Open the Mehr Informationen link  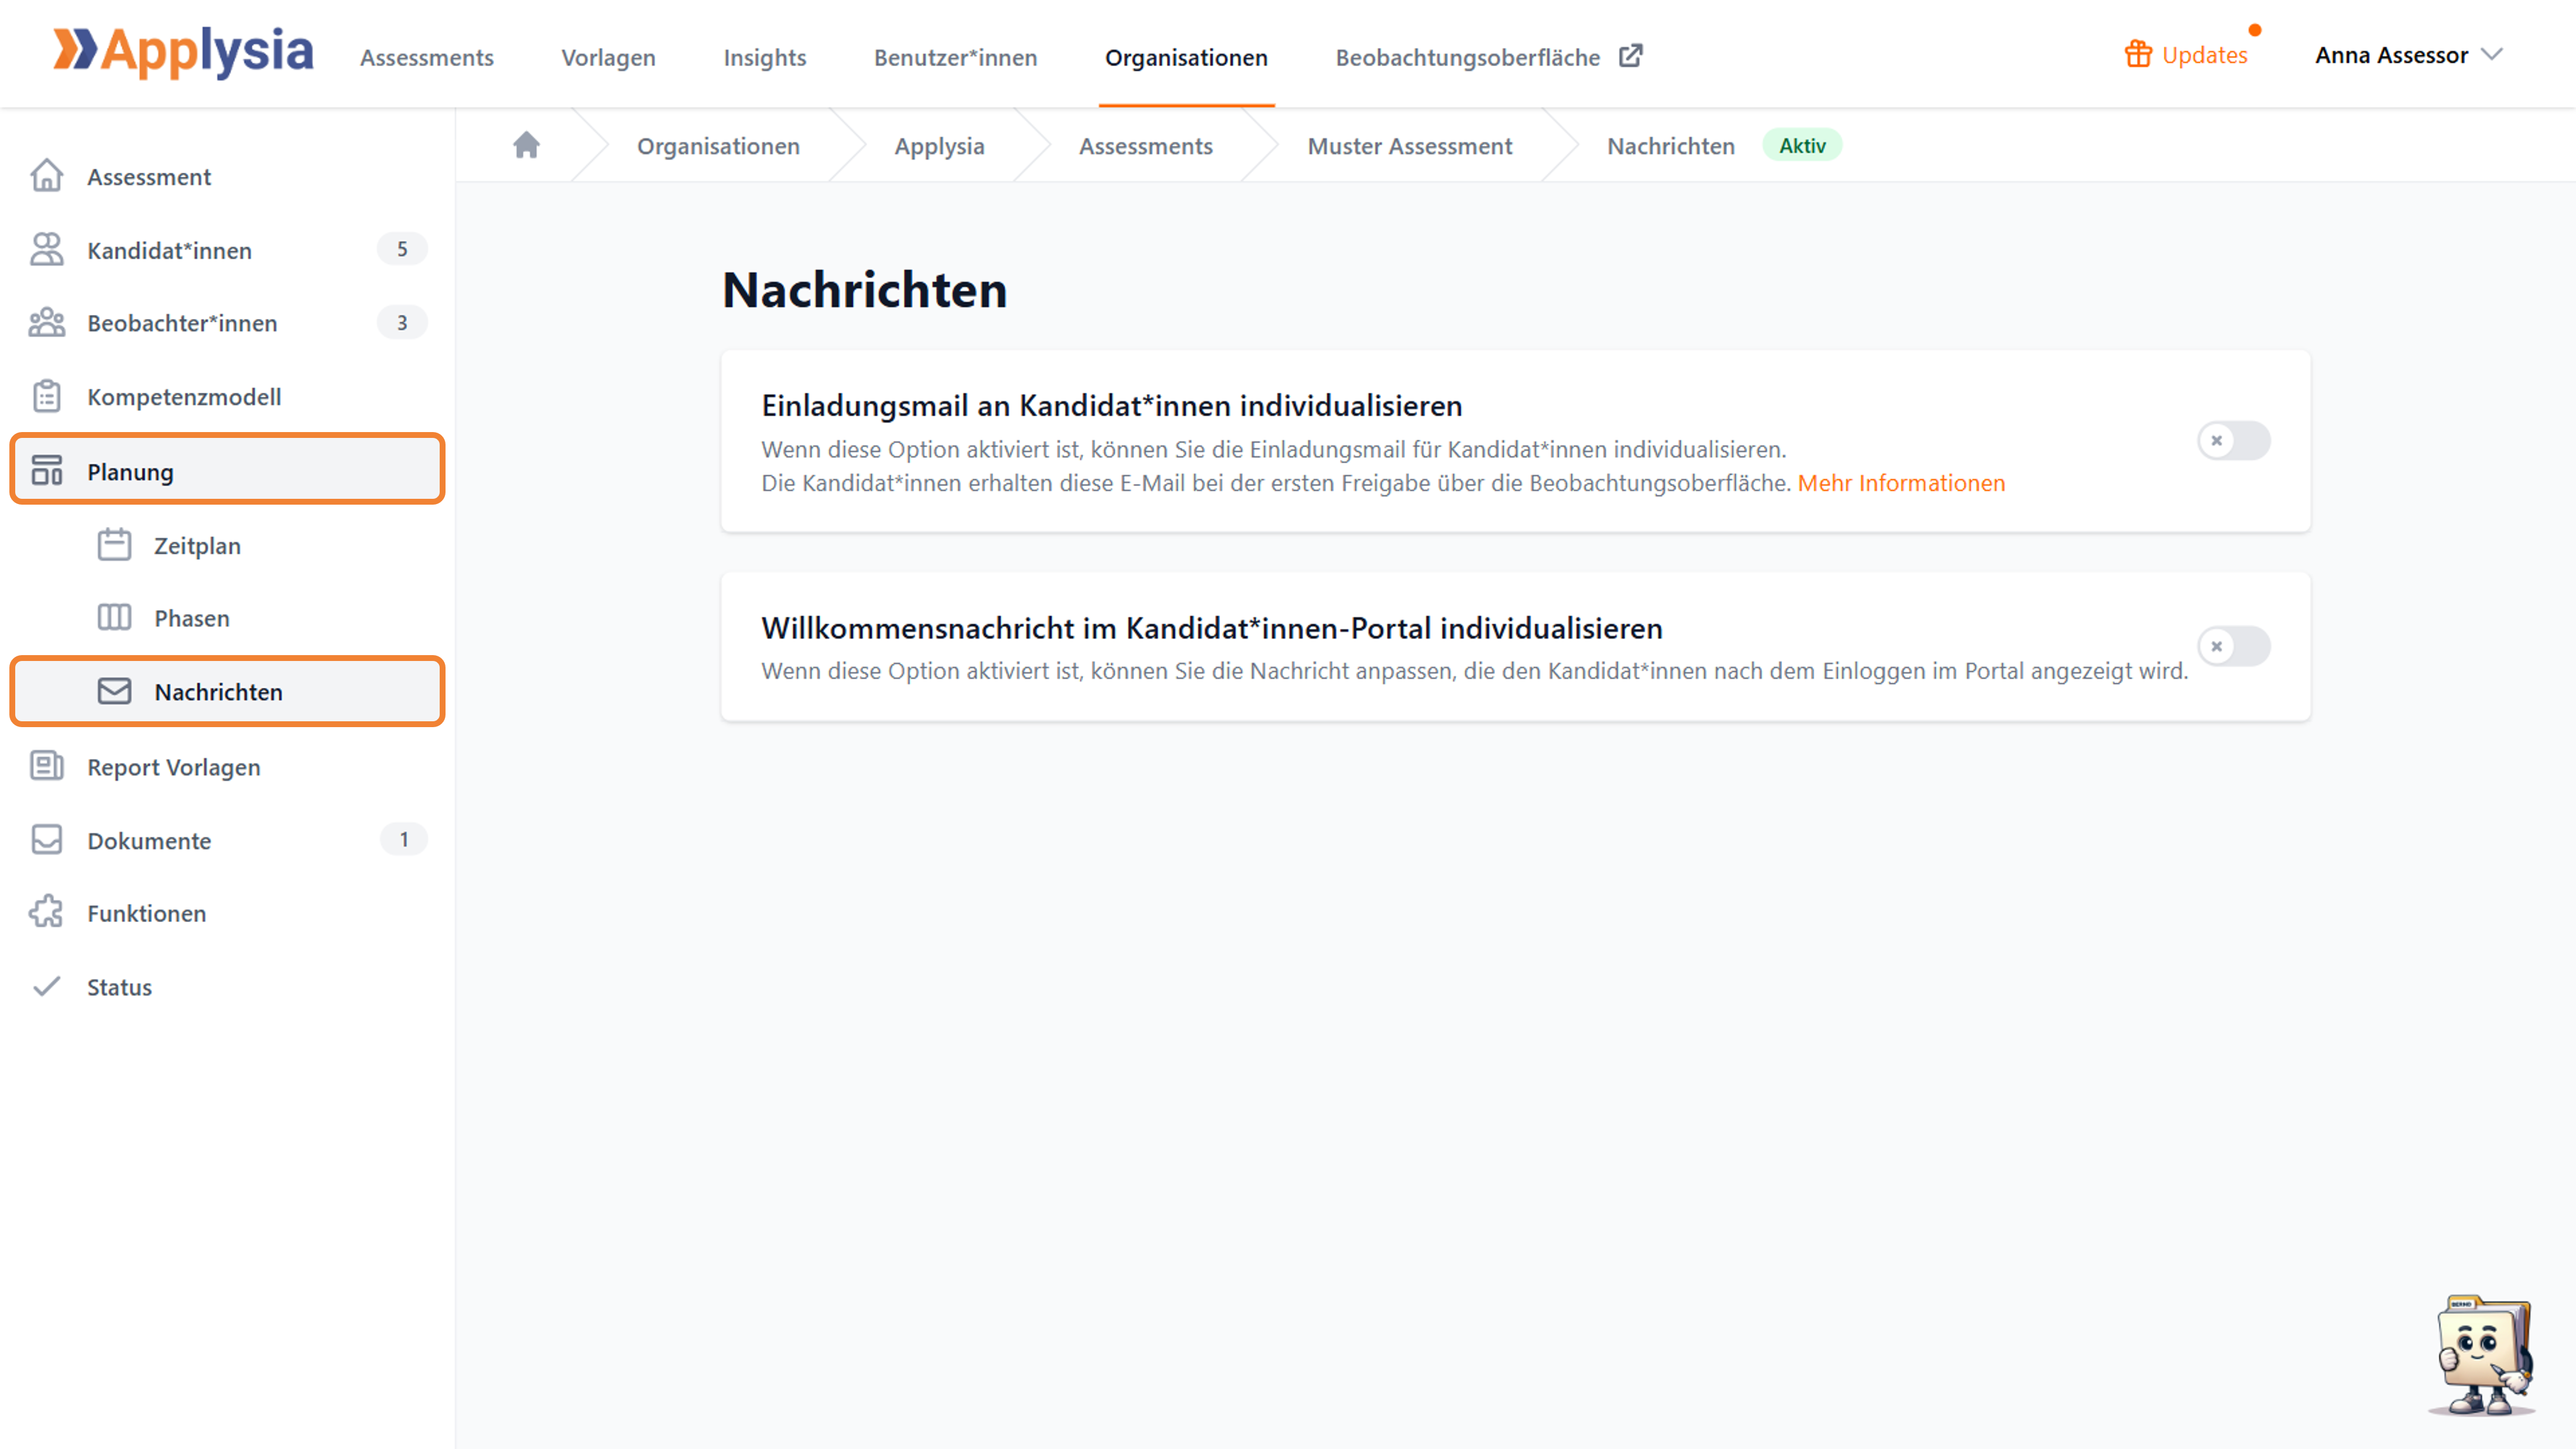[1901, 483]
